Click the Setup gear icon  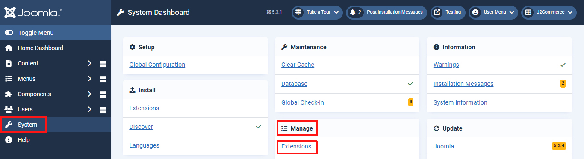(133, 47)
